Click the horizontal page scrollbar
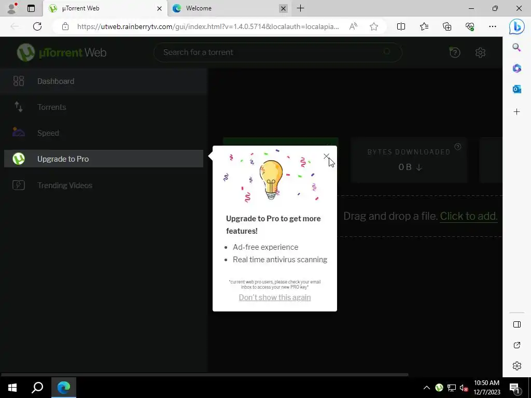The image size is (531, 398). click(x=204, y=375)
